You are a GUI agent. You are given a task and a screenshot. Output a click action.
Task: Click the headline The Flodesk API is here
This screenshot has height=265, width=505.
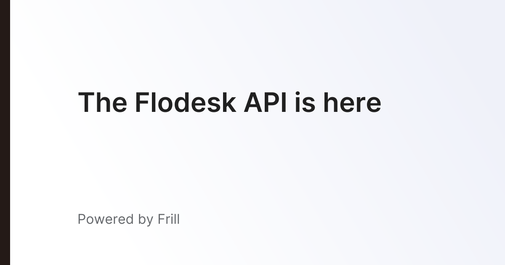[230, 103]
